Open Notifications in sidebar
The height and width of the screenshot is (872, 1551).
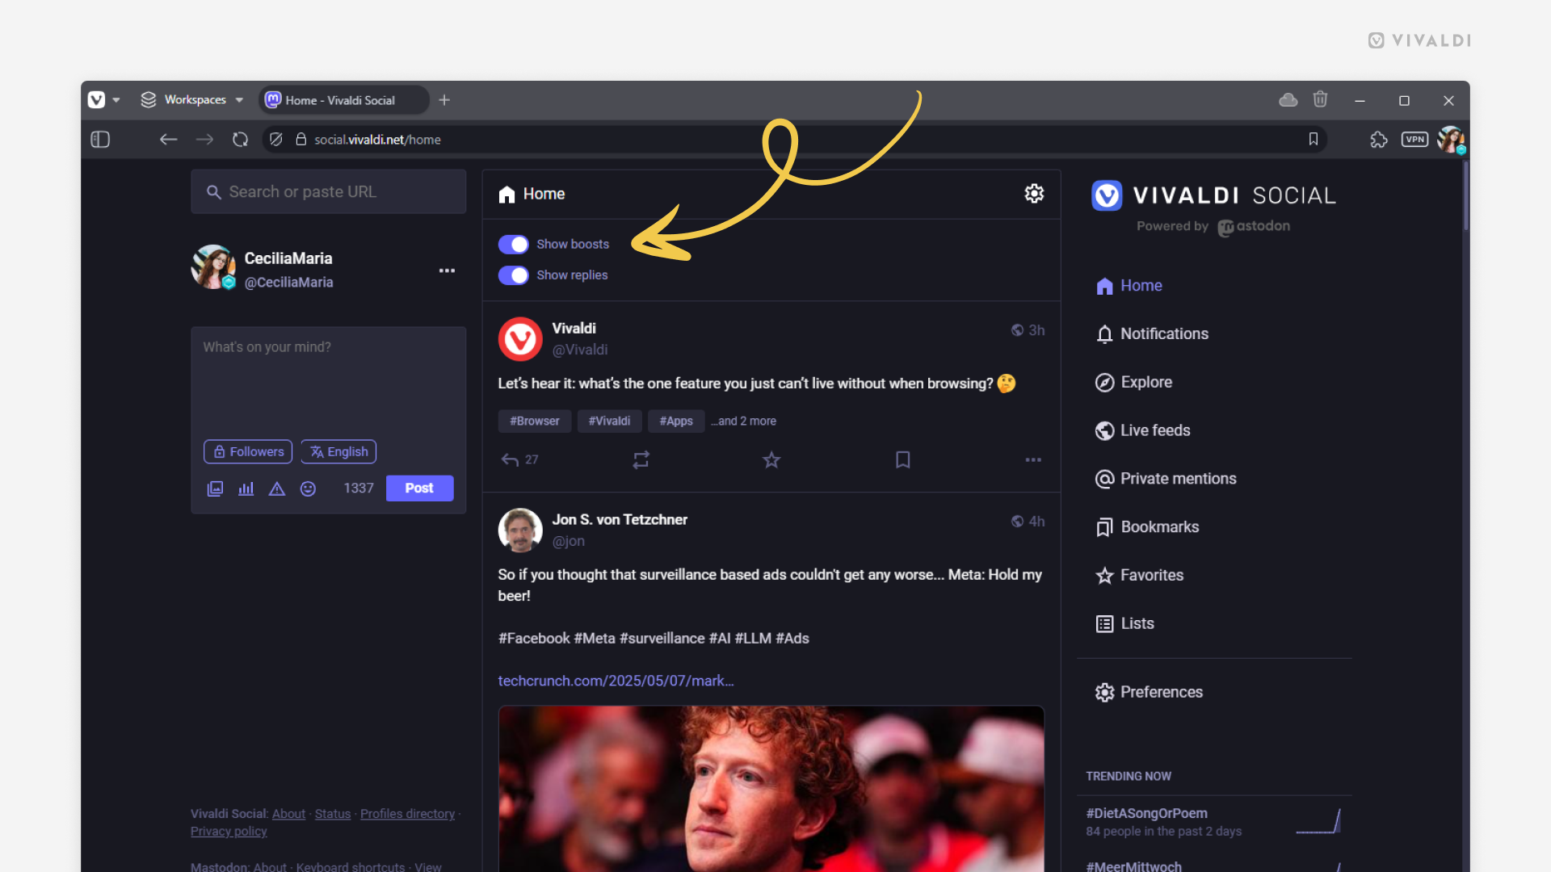[x=1152, y=334]
